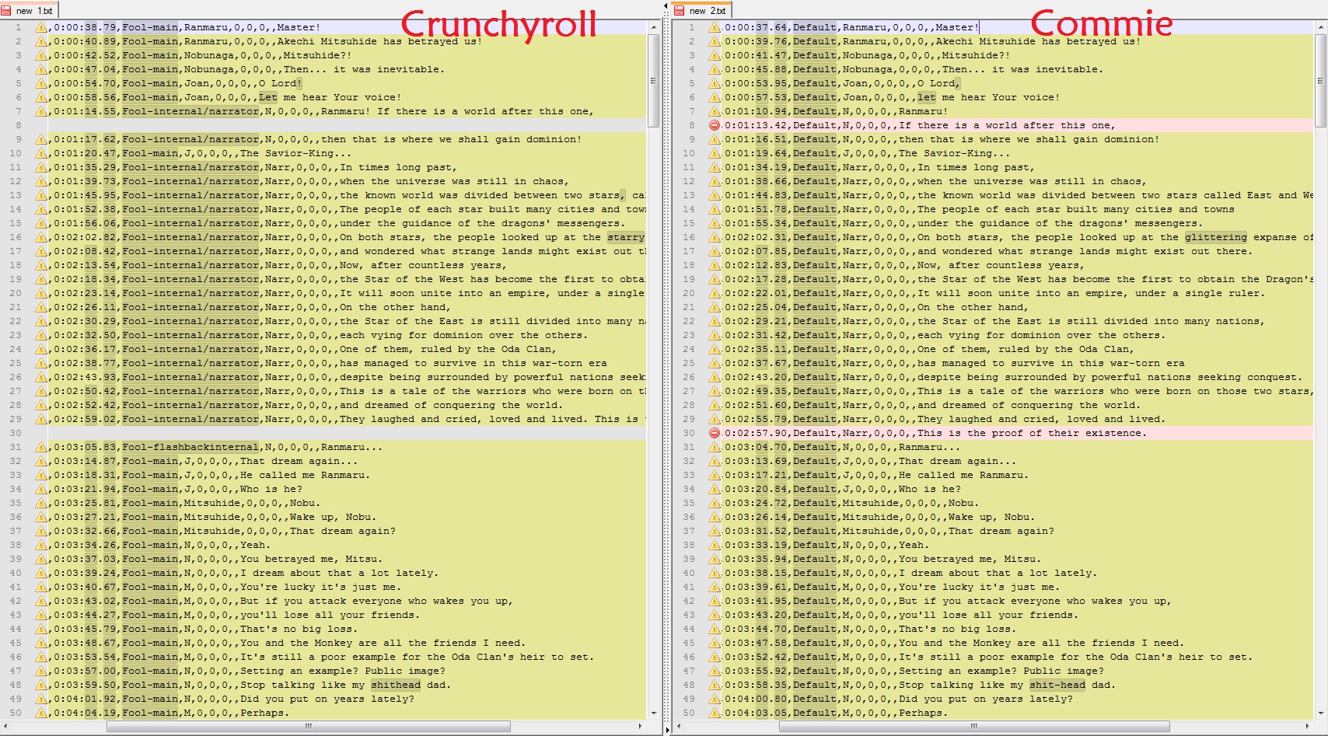The height and width of the screenshot is (736, 1328).
Task: Click red minus marker on line 30 of new 2.txt
Action: tap(715, 433)
